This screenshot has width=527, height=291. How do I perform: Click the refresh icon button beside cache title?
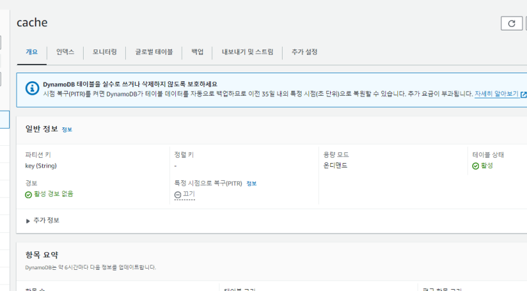[x=511, y=23]
